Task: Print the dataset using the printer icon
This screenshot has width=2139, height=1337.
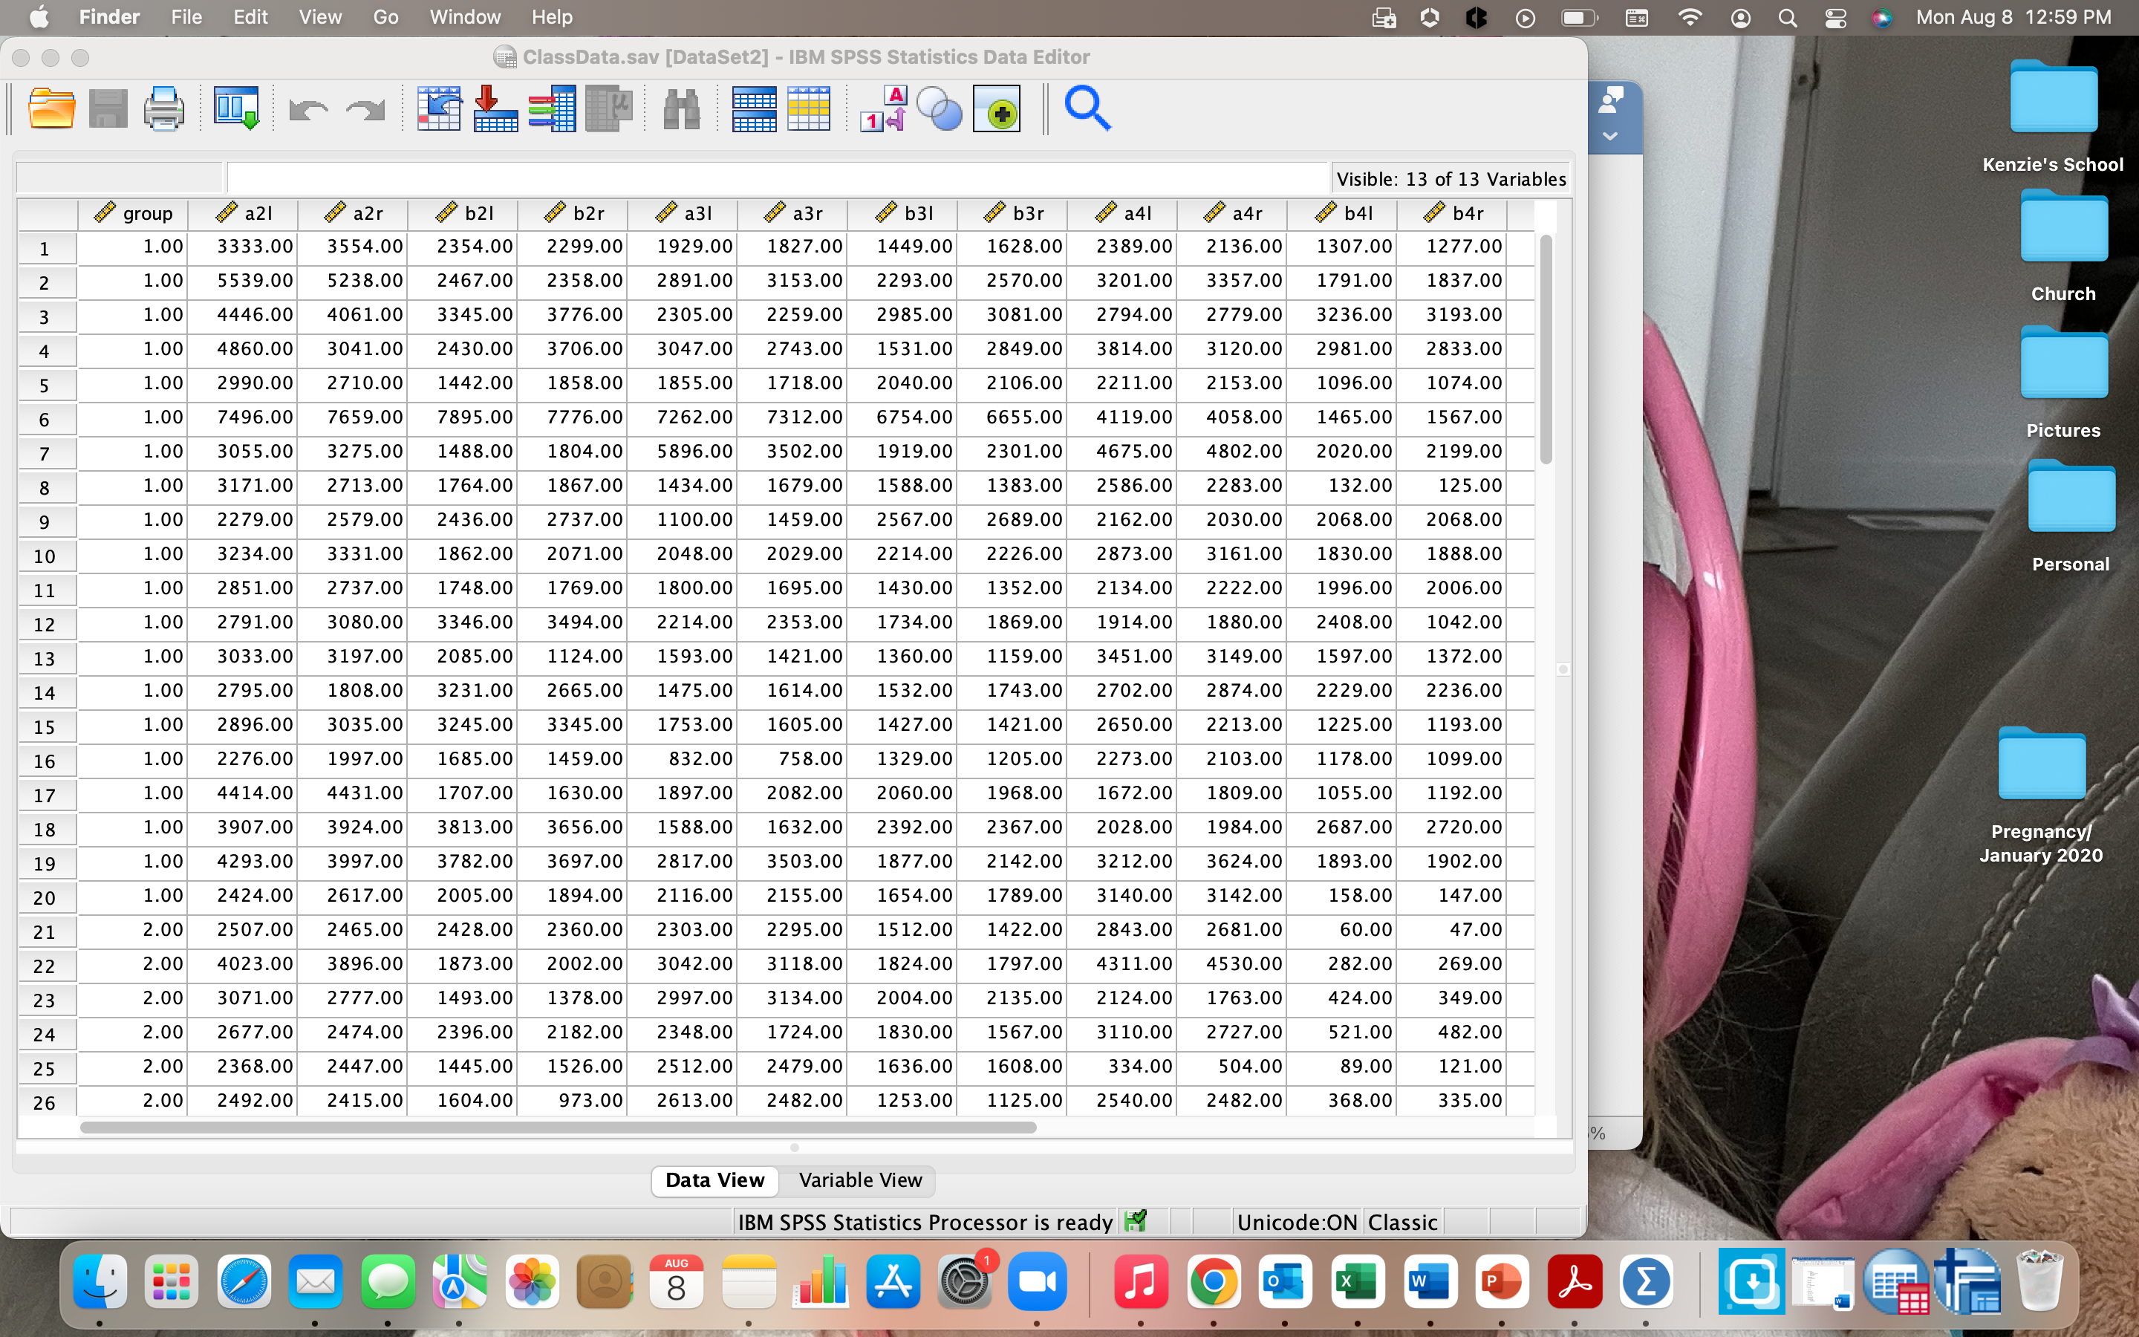Action: tap(164, 108)
